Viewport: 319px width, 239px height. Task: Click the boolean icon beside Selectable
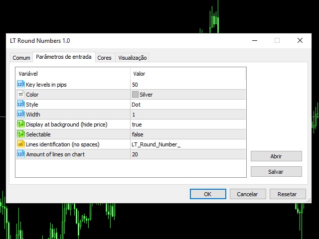pos(21,134)
